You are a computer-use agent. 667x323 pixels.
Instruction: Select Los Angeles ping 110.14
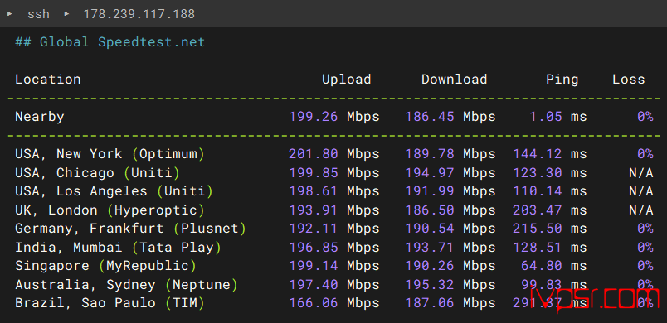click(538, 191)
